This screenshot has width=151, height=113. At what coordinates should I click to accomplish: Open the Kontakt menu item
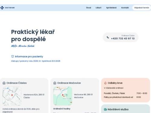125,8
